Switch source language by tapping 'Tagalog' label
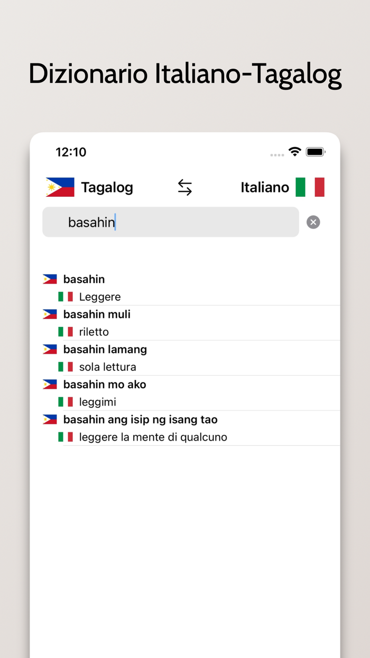 click(107, 187)
